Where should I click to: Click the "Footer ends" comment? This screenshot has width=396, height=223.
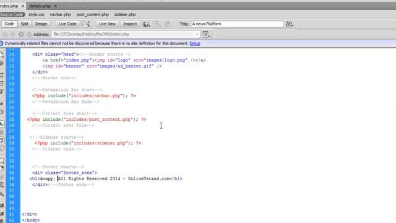(71, 185)
